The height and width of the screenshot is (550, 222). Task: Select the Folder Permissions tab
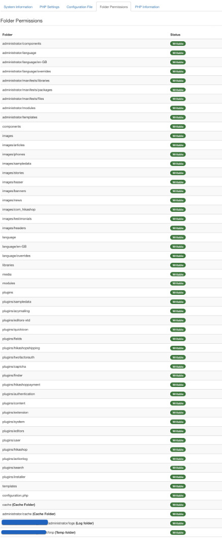(113, 7)
